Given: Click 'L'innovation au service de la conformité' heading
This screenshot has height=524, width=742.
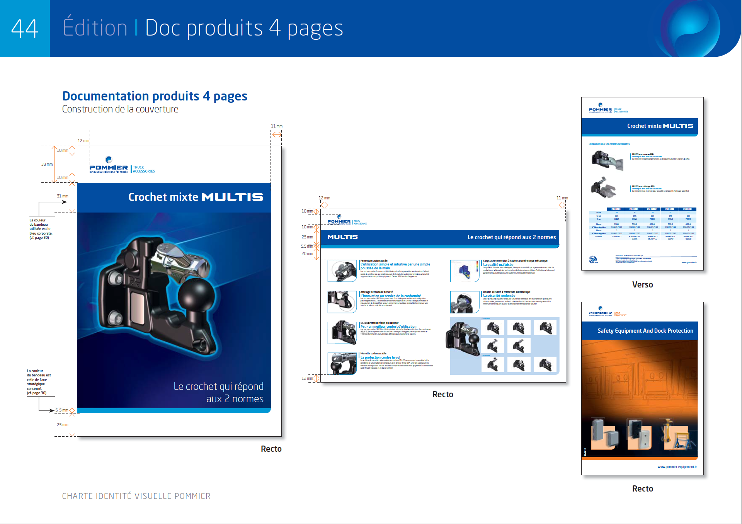Looking at the screenshot, I should click(x=391, y=296).
